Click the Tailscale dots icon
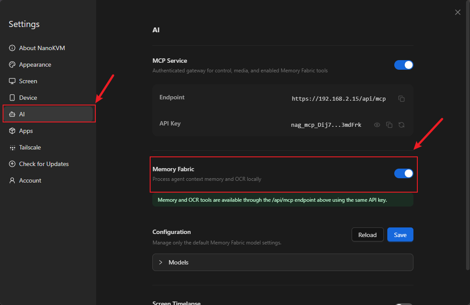 (12, 147)
